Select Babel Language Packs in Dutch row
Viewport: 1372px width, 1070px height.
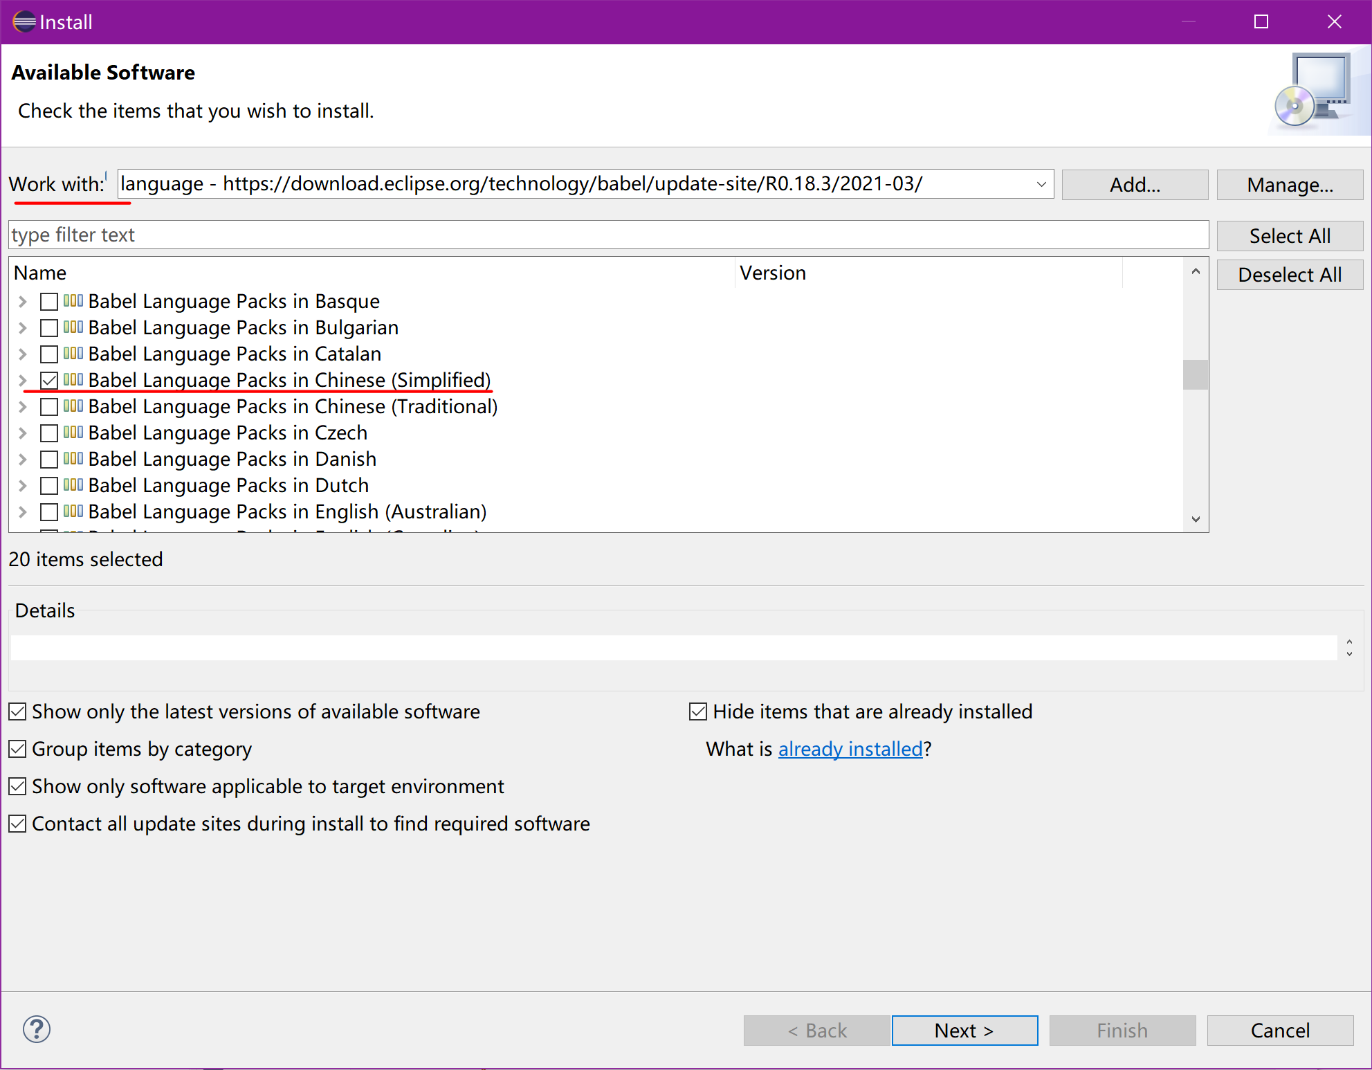coord(228,486)
